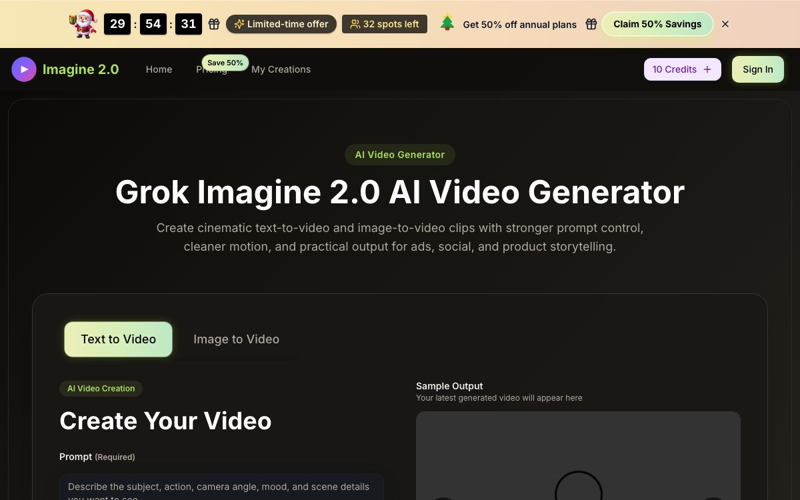Click the Imagine 2.0 play logo icon

[x=24, y=69]
